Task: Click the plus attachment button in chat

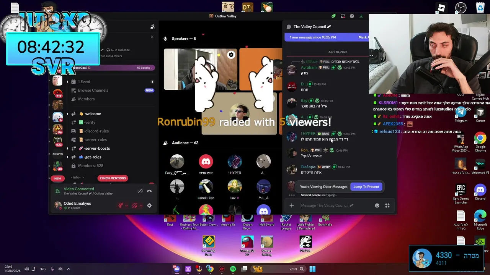Action: (x=292, y=205)
